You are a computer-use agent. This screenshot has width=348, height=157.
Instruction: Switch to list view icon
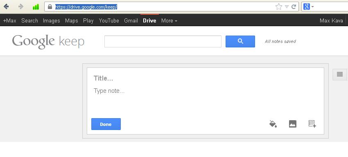[339, 74]
